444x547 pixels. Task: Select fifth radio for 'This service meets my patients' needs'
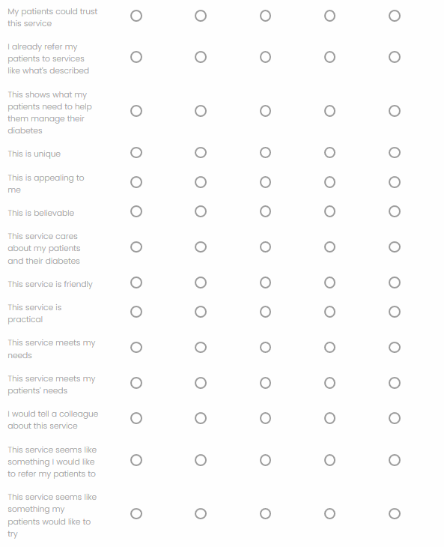point(394,383)
